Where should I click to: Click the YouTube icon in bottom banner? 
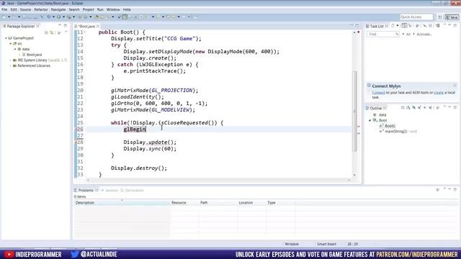(9, 254)
